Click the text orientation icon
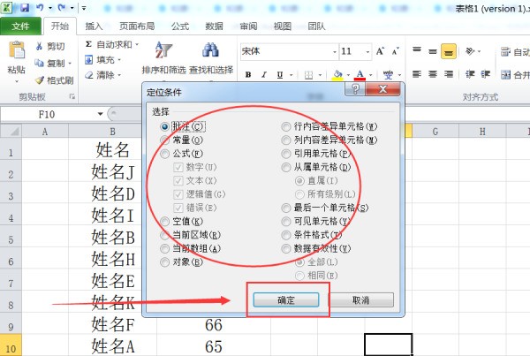The width and height of the screenshot is (530, 356). 470,51
